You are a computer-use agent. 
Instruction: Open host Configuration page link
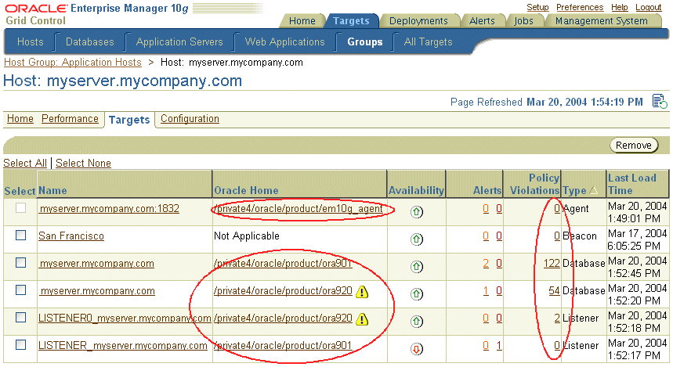190,119
